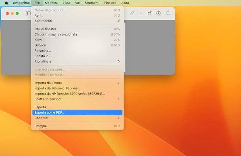Expand Ripristina a submenu
Viewport: 241px width, 156px height.
[x=77, y=61]
